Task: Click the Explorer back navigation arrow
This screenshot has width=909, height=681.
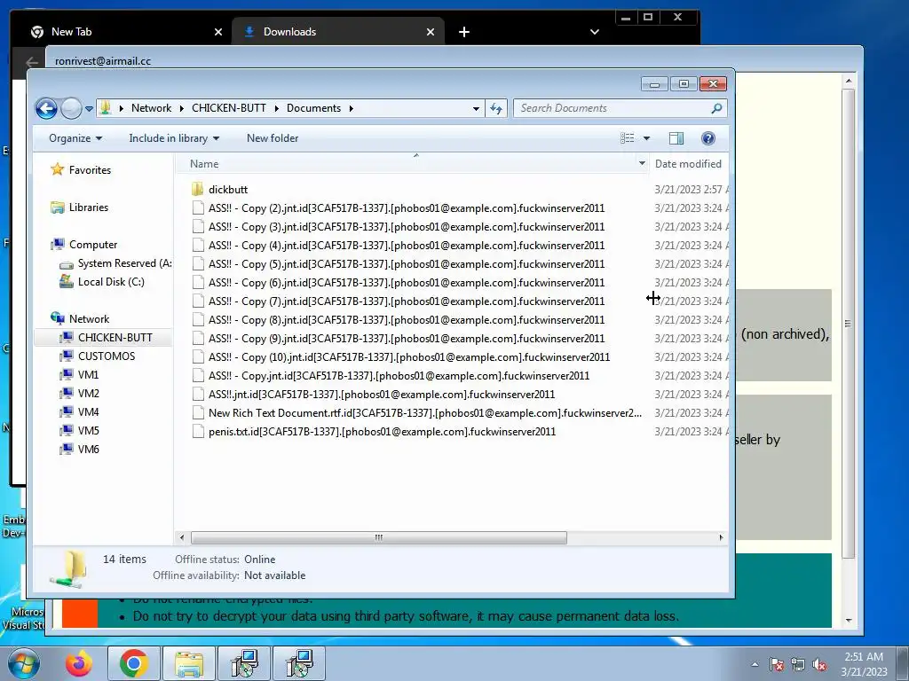Action: coord(46,108)
